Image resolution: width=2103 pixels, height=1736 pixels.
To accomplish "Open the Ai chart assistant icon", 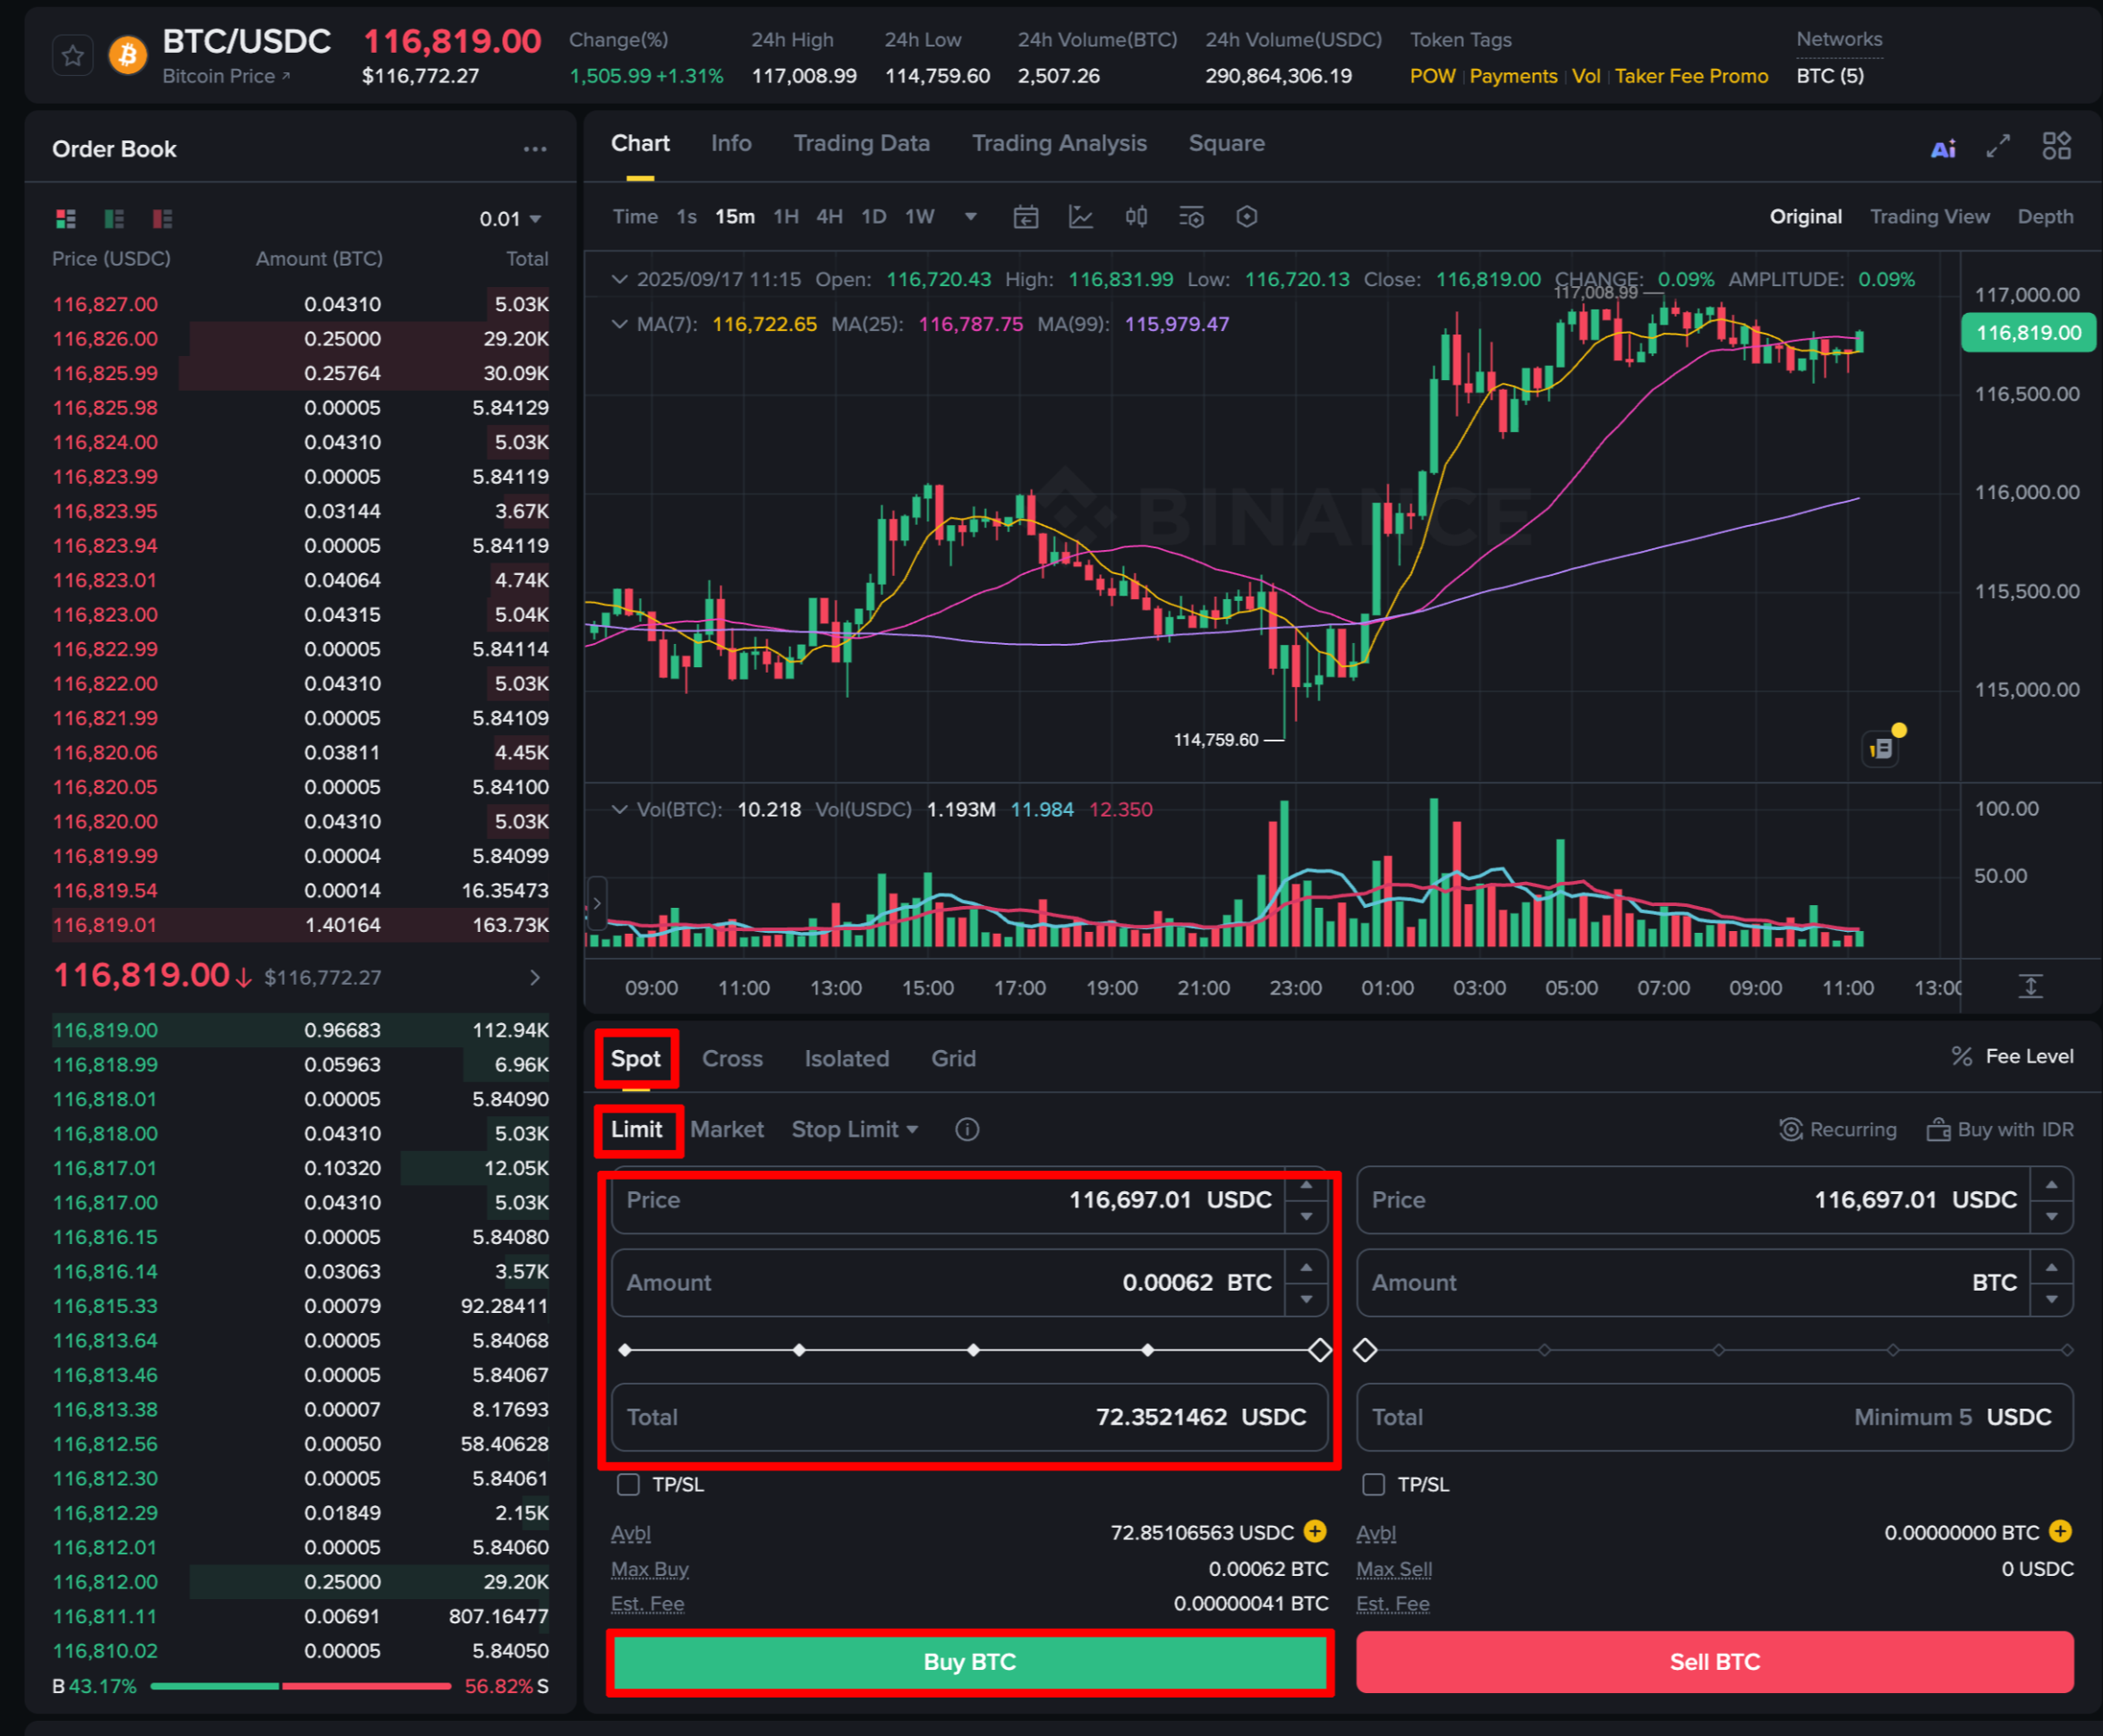I will [1943, 149].
